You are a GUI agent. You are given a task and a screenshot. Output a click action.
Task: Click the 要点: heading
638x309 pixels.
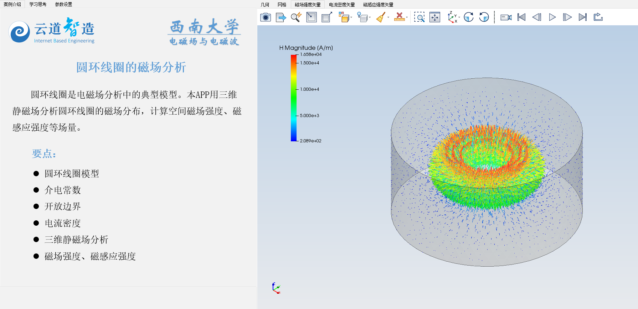(x=44, y=154)
